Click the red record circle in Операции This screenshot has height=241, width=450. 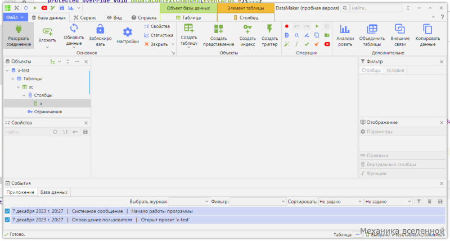click(286, 26)
